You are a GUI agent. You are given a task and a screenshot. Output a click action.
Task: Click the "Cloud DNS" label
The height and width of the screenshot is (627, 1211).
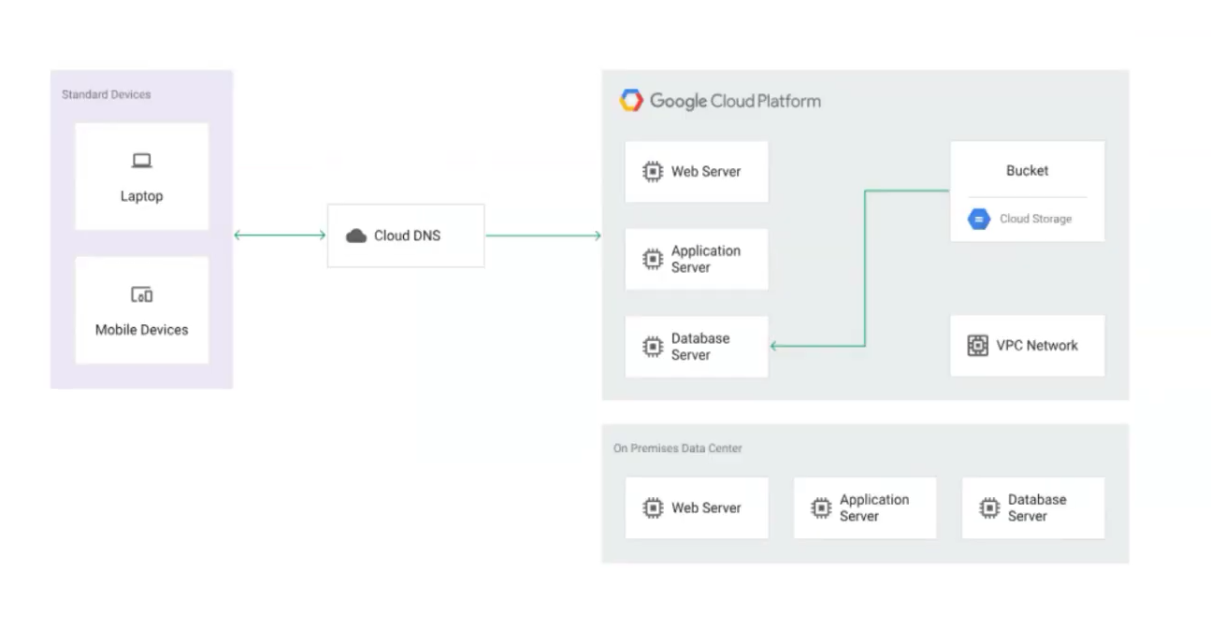pyautogui.click(x=407, y=236)
